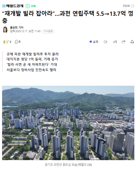
Task: Open the comments bubble icon
Action: click(x=16, y=42)
